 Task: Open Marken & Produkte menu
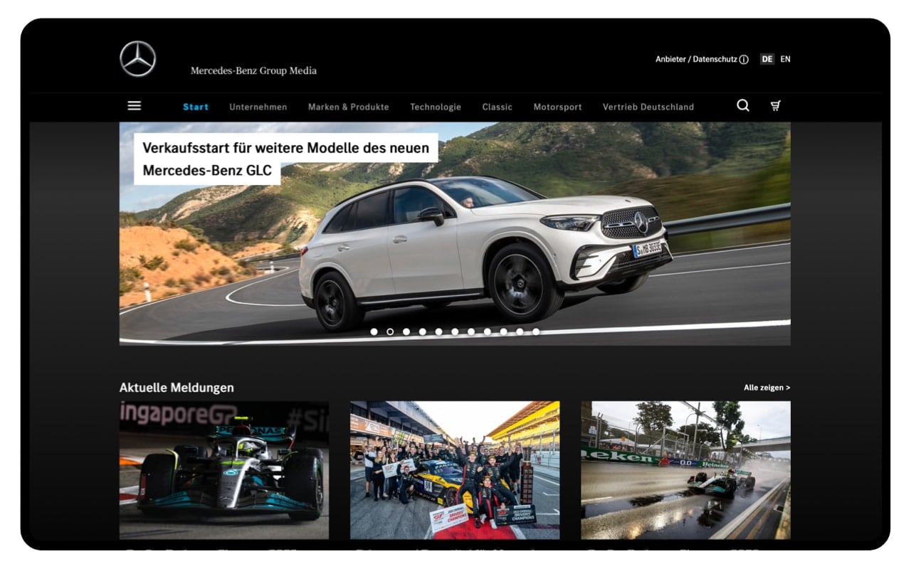tap(349, 107)
